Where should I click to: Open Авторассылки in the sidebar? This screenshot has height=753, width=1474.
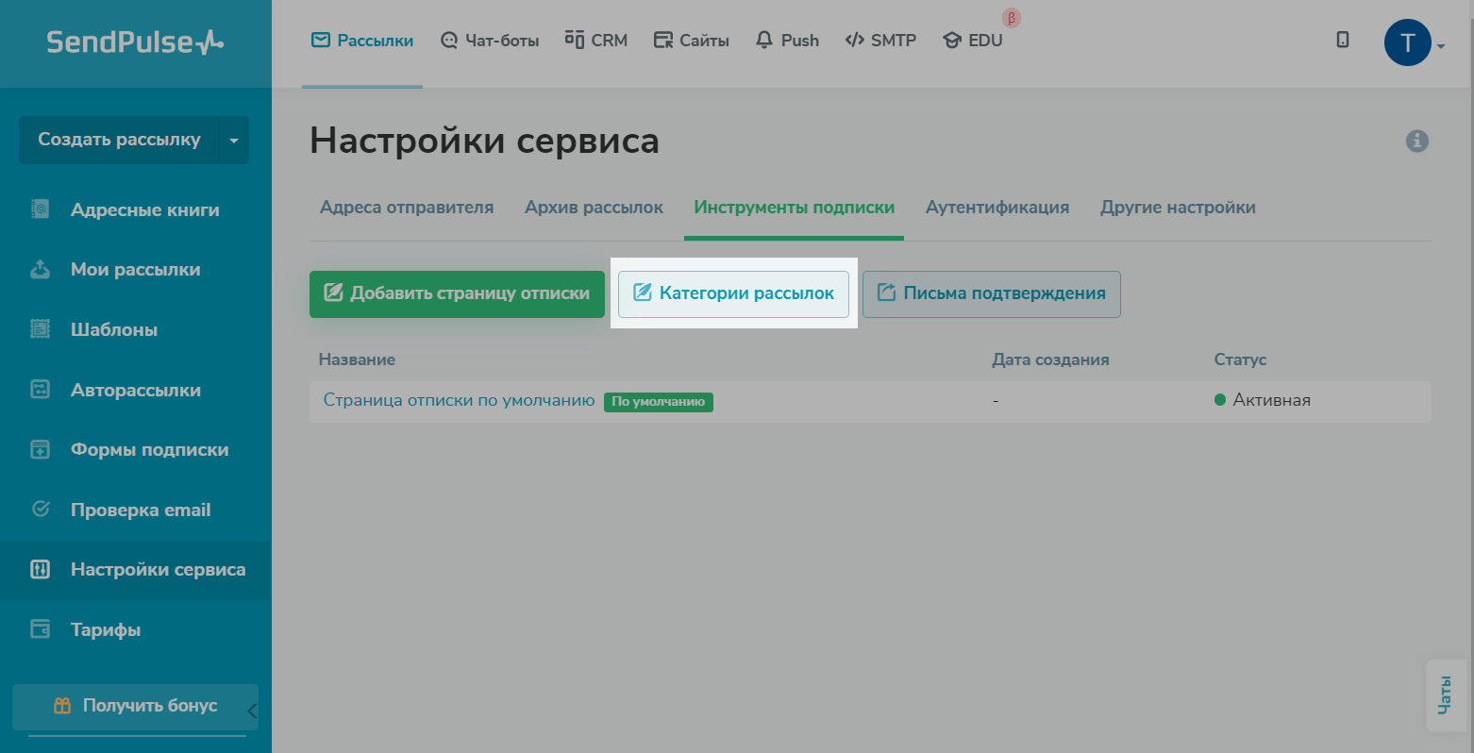click(135, 391)
